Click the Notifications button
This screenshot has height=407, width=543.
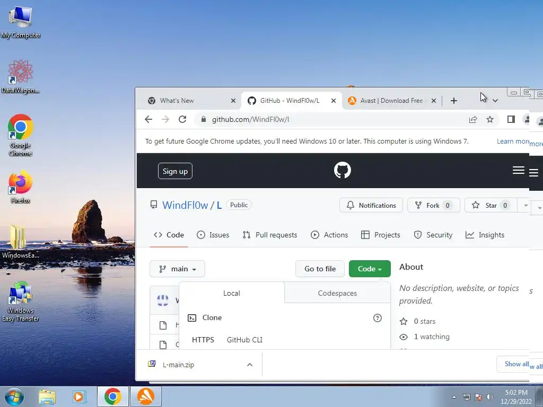pyautogui.click(x=371, y=205)
